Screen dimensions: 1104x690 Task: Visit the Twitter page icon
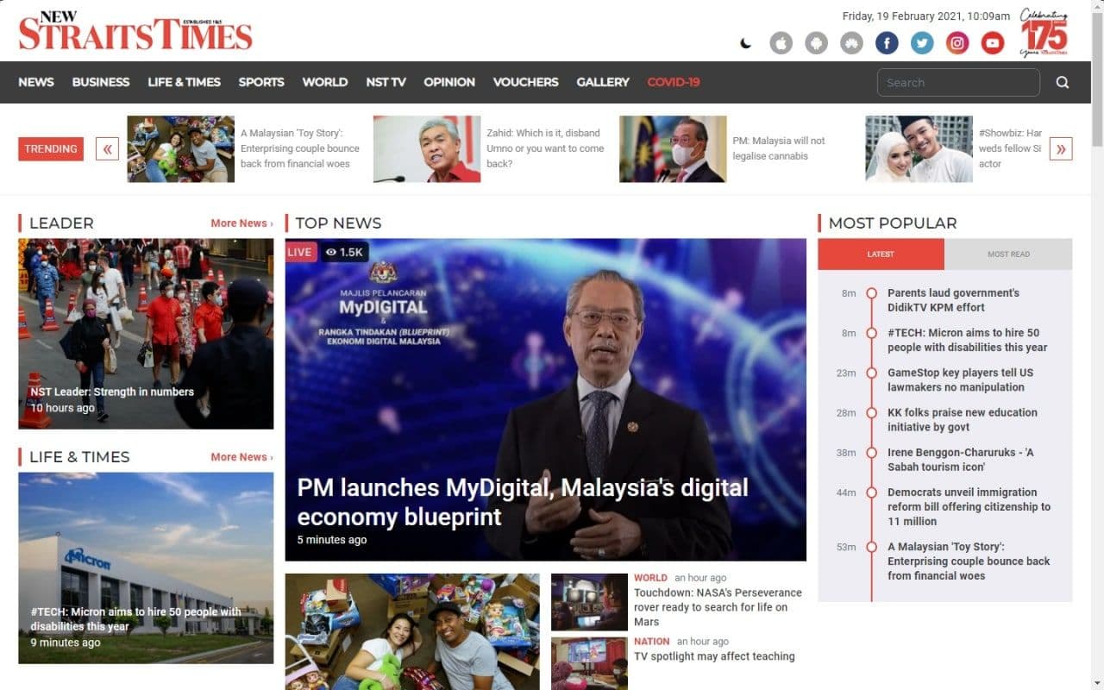point(922,42)
